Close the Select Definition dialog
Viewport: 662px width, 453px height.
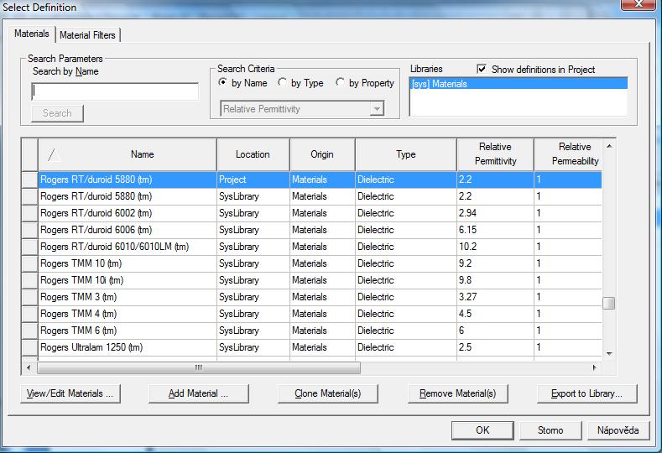coord(639,4)
